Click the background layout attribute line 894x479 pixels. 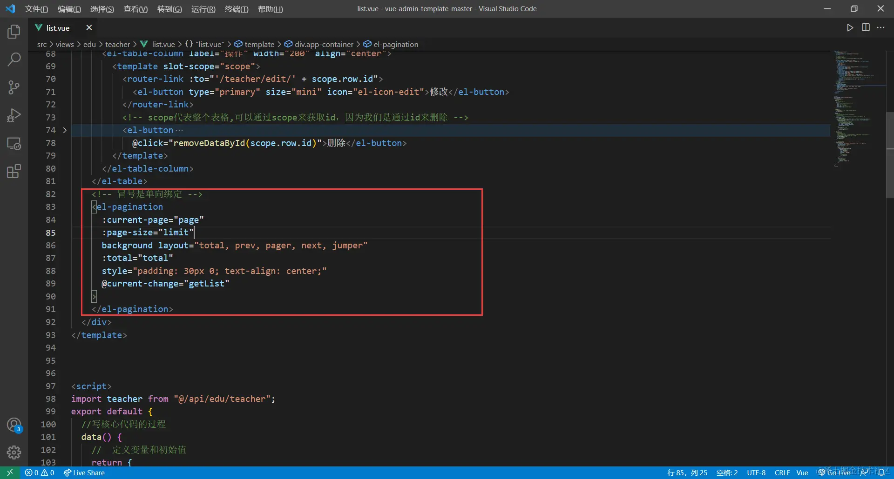point(235,246)
